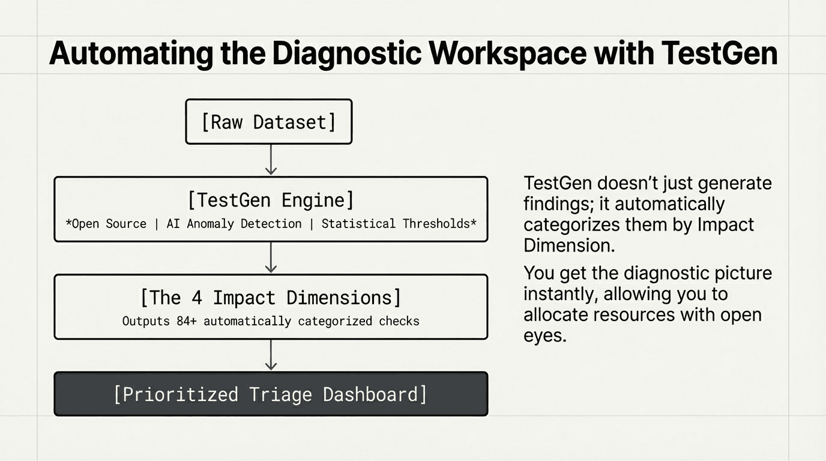Click the arrow below TestGen Engine box

click(x=271, y=258)
